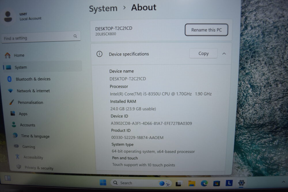The image size is (288, 192).
Task: Copy the device specifications
Action: coord(204,54)
